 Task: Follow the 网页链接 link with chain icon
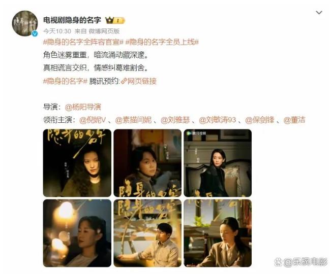point(139,81)
